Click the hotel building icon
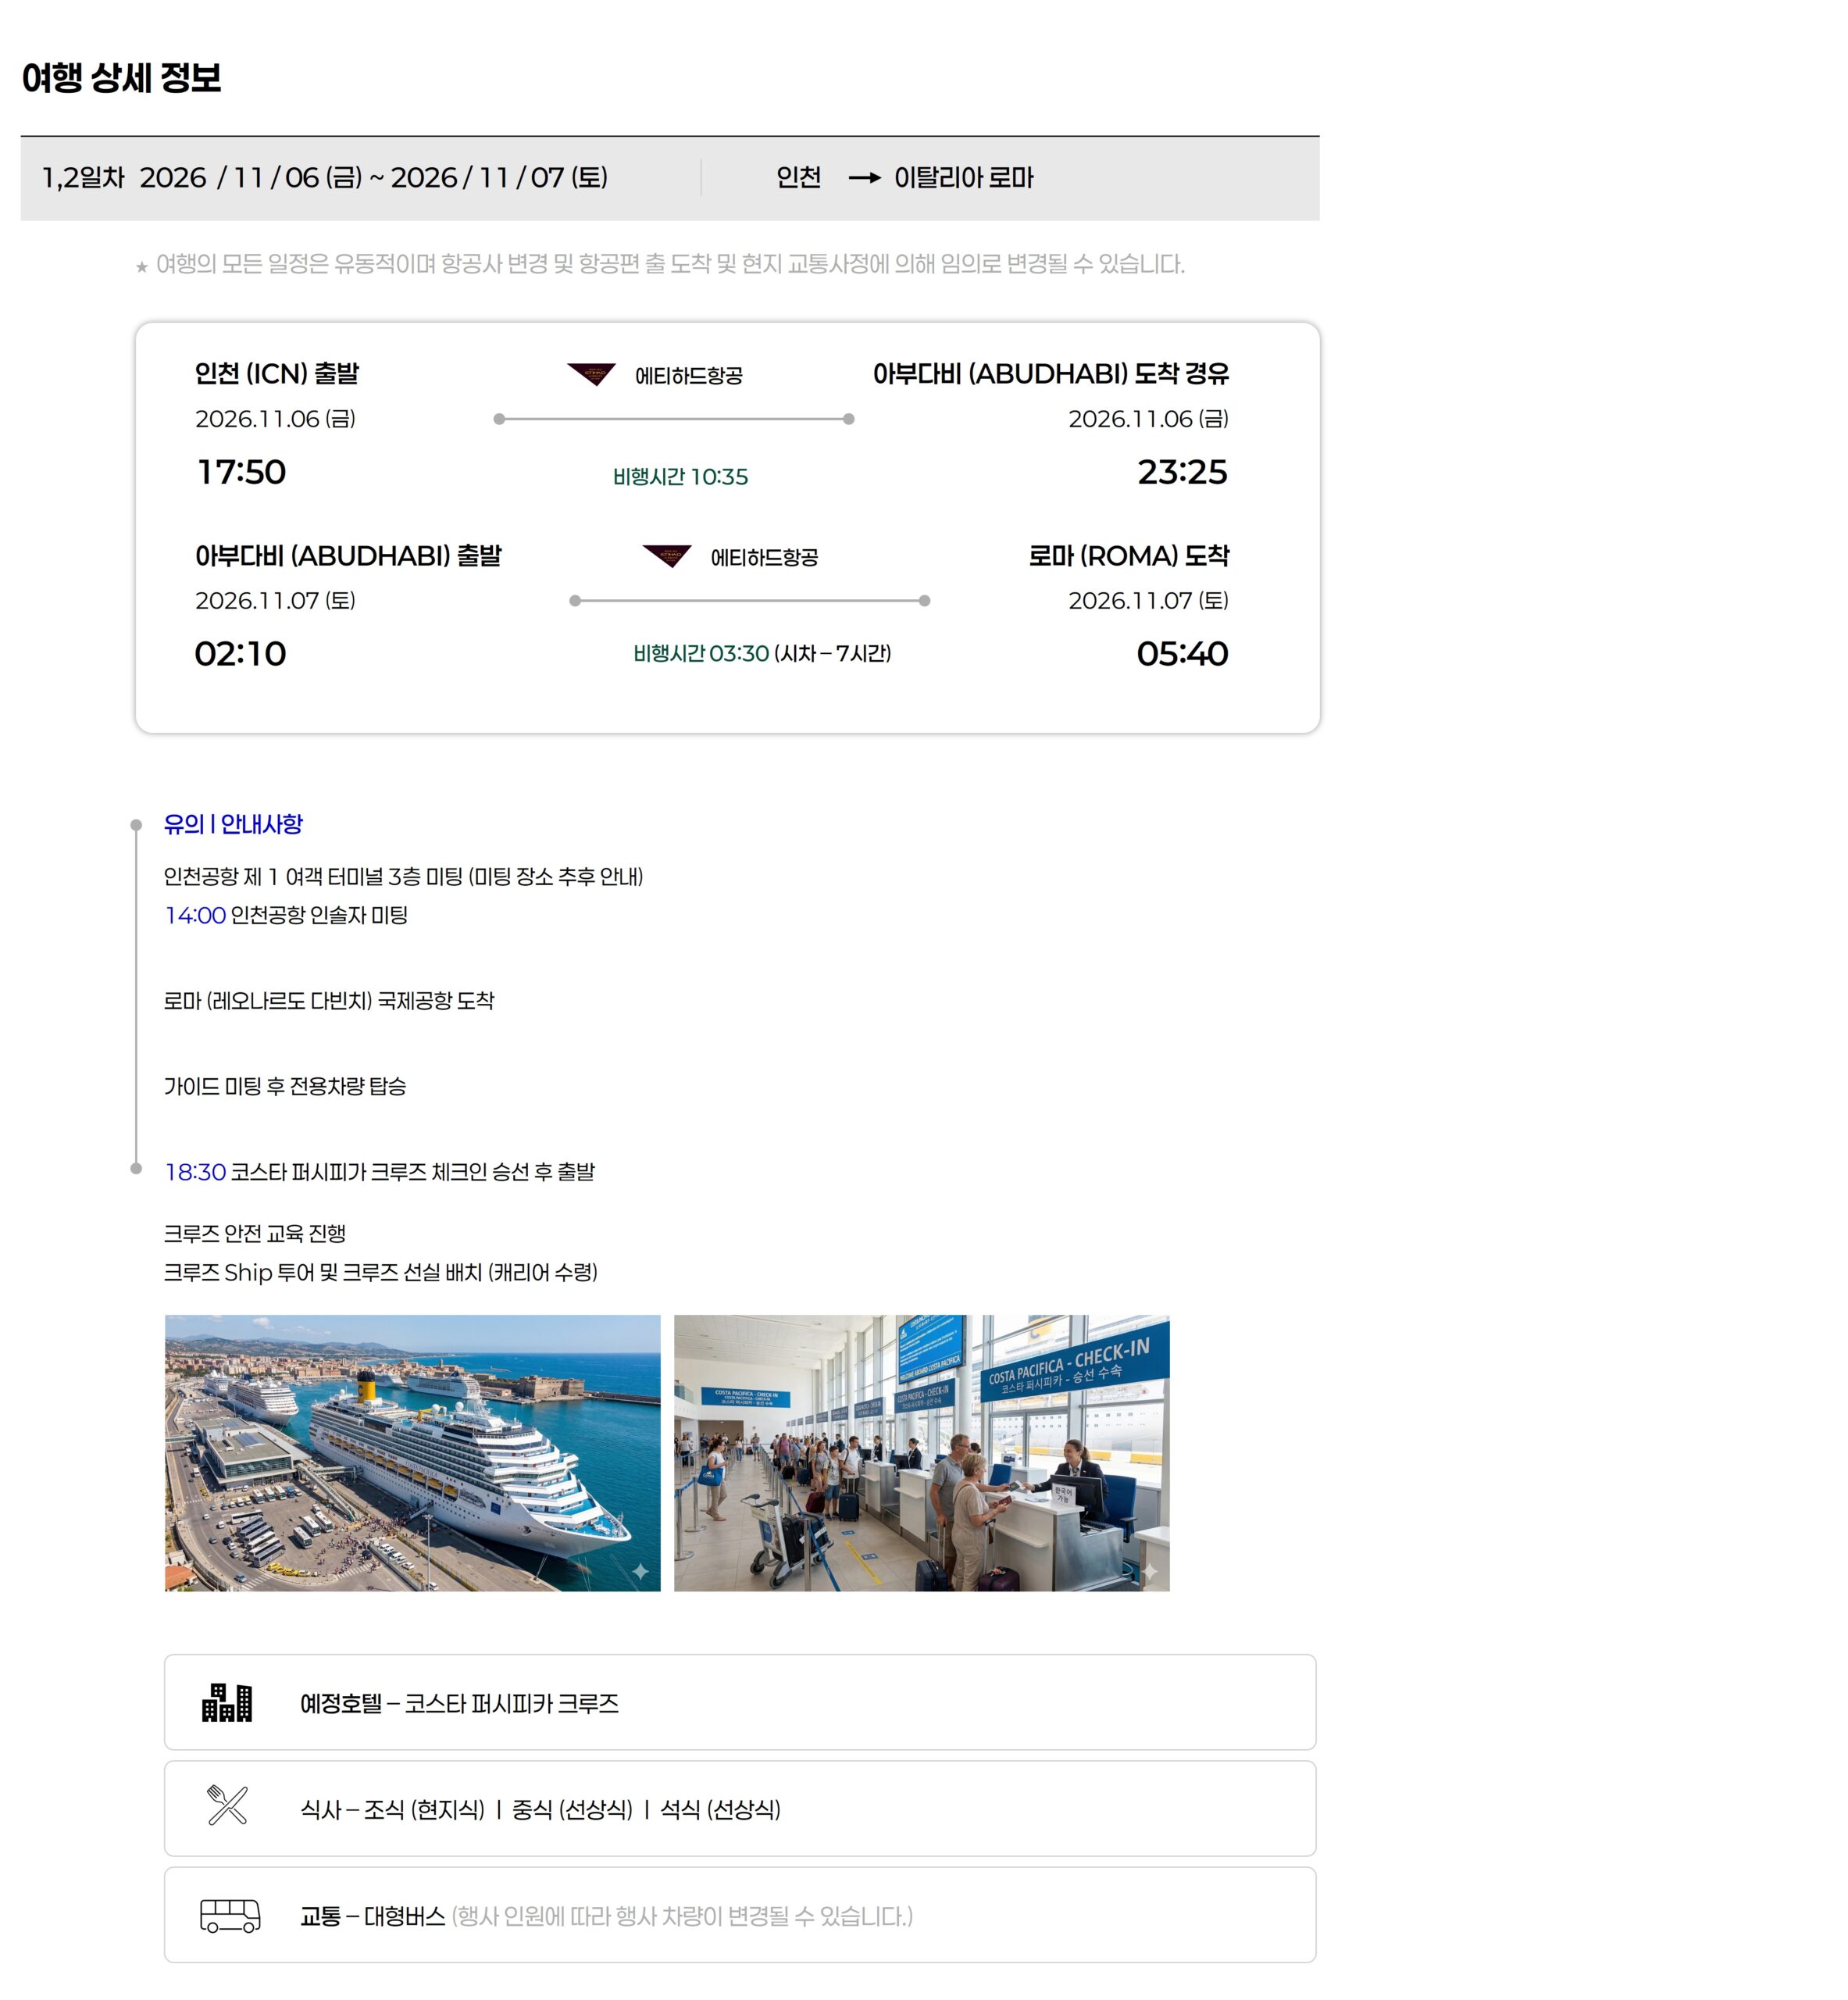1848x2000 pixels. coord(227,1702)
